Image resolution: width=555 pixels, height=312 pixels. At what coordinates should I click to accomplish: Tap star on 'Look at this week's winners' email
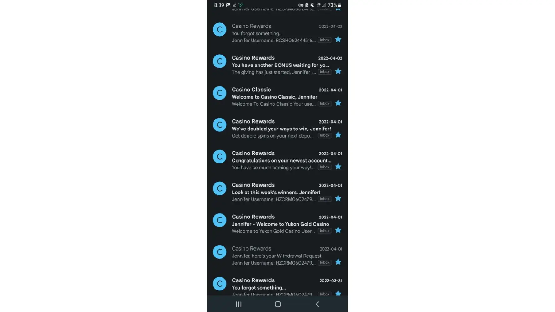pos(338,199)
